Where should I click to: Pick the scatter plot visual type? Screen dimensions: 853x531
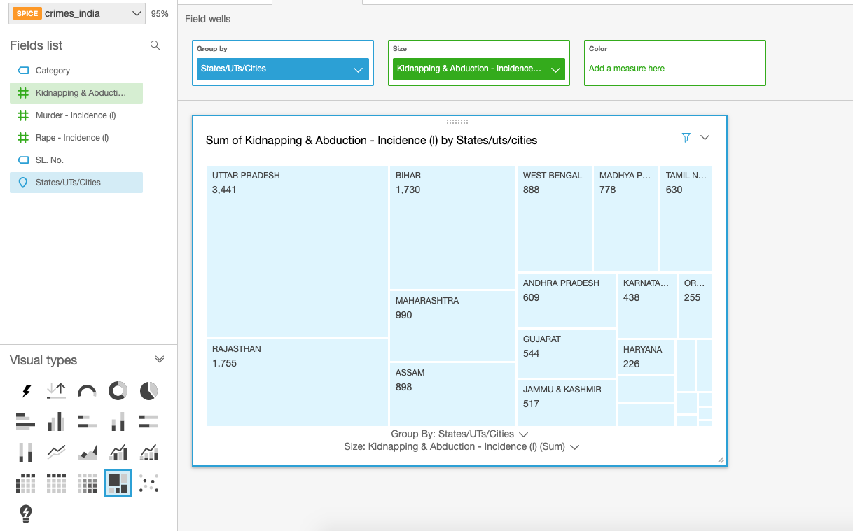(x=148, y=483)
